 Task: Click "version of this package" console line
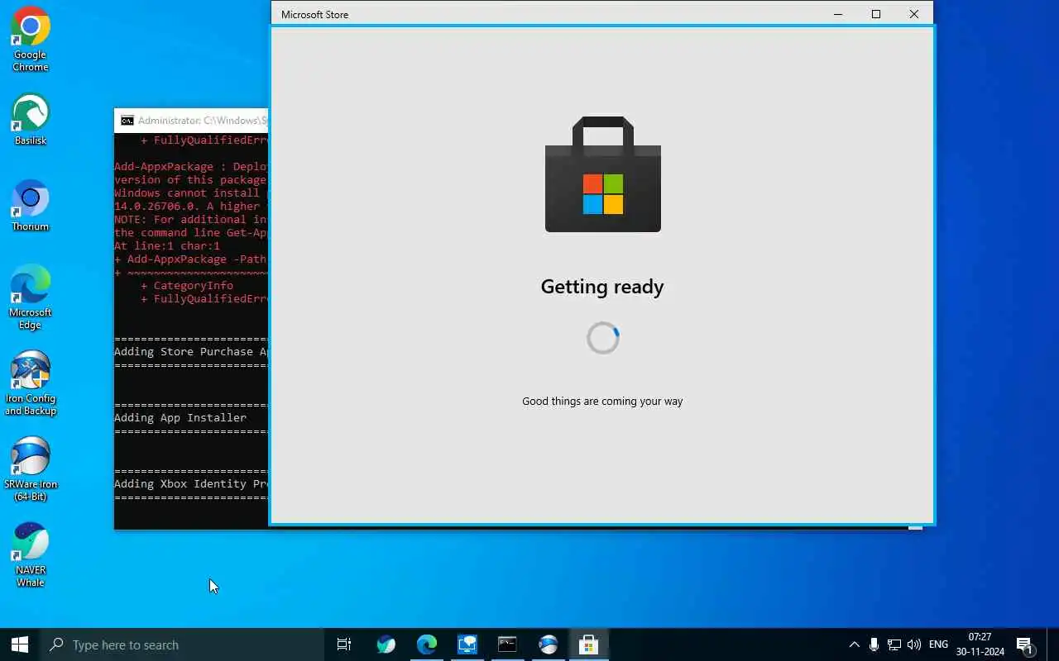coord(191,179)
